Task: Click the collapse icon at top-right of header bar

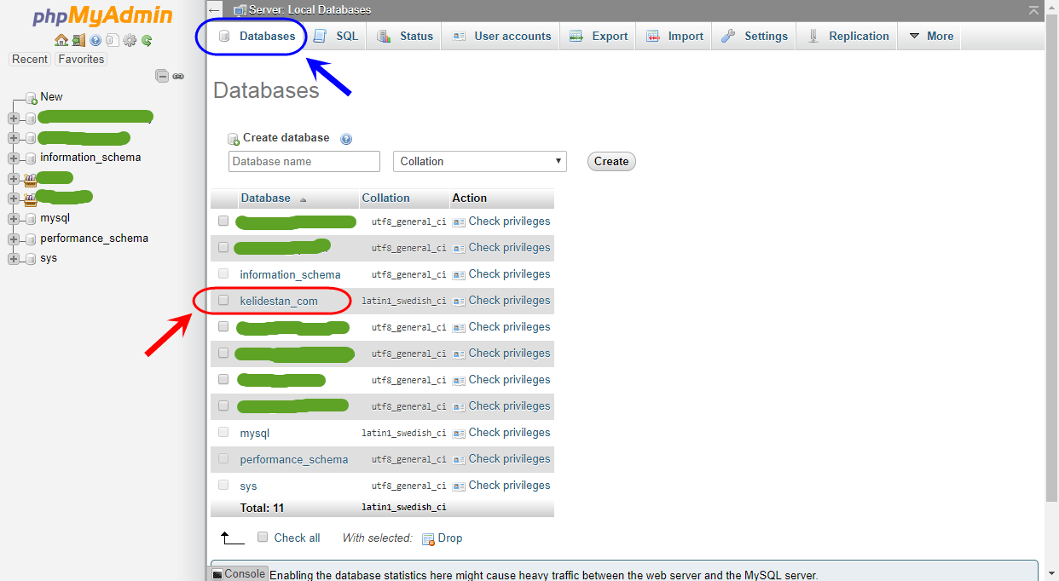Action: [1033, 10]
